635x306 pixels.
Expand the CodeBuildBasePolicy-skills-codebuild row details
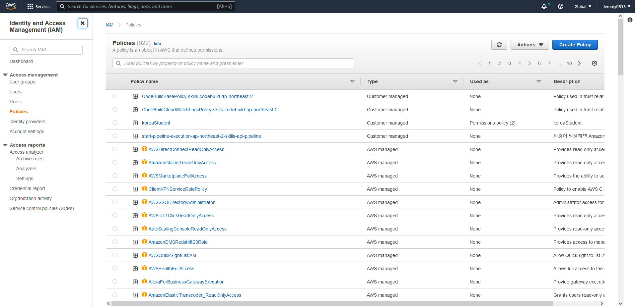[x=135, y=96]
